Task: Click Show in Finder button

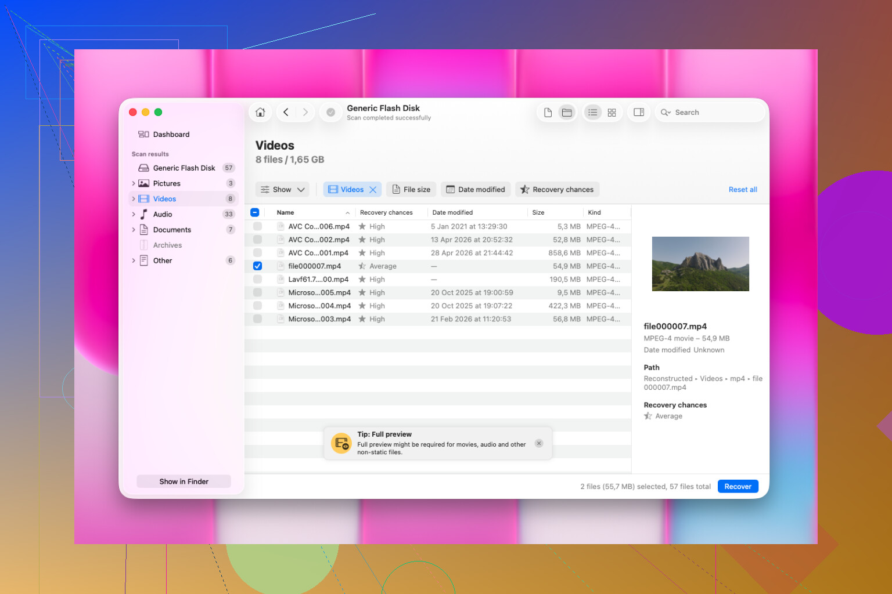Action: tap(184, 481)
